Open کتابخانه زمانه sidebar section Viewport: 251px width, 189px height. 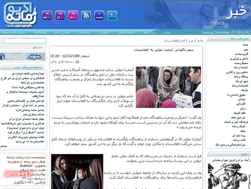240,86
